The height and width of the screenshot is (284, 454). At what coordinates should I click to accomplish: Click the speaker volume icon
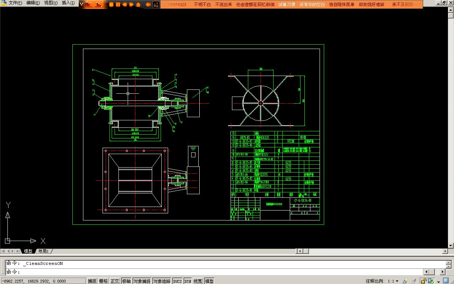[x=148, y=5]
